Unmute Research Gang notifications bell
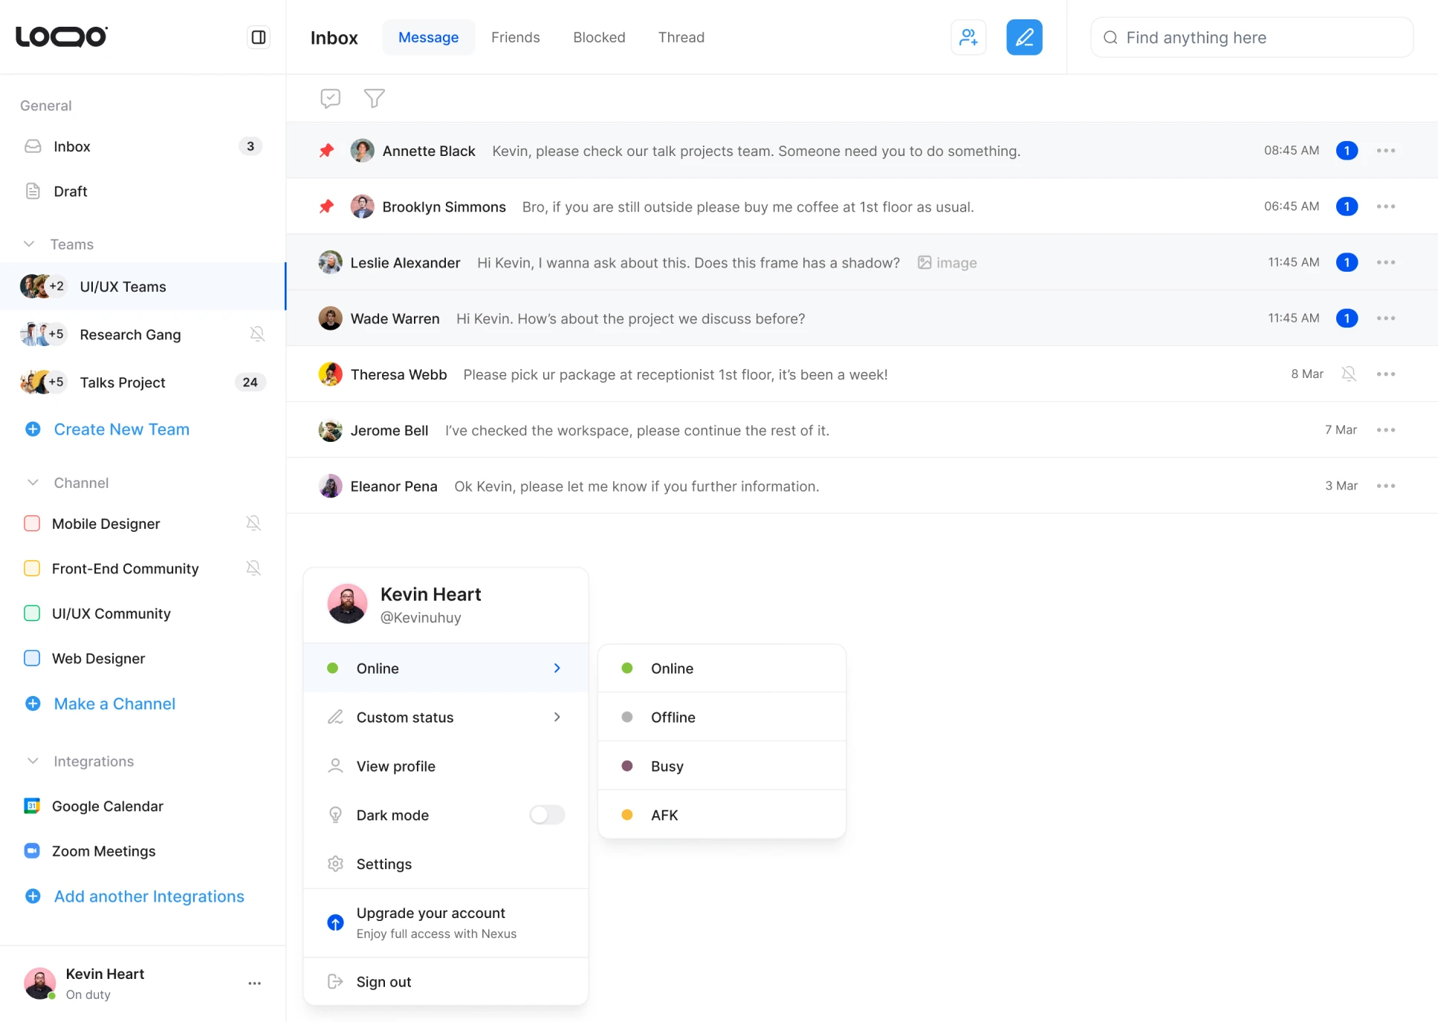The height and width of the screenshot is (1022, 1438). (257, 334)
